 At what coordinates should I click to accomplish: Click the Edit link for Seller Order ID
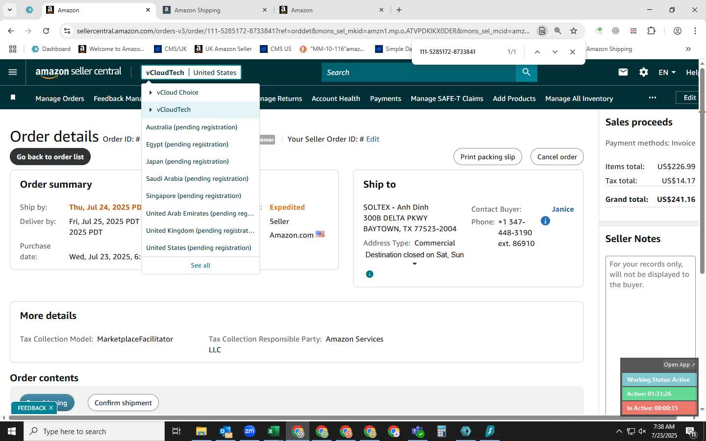pyautogui.click(x=373, y=139)
